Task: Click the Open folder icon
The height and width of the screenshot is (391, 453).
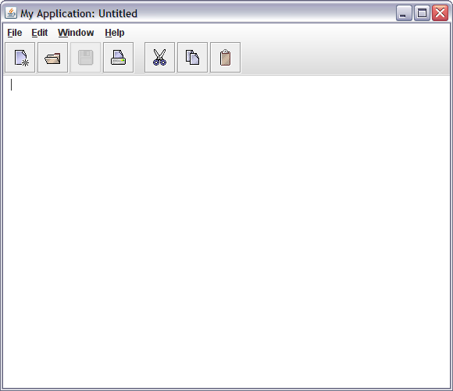Action: [x=52, y=58]
